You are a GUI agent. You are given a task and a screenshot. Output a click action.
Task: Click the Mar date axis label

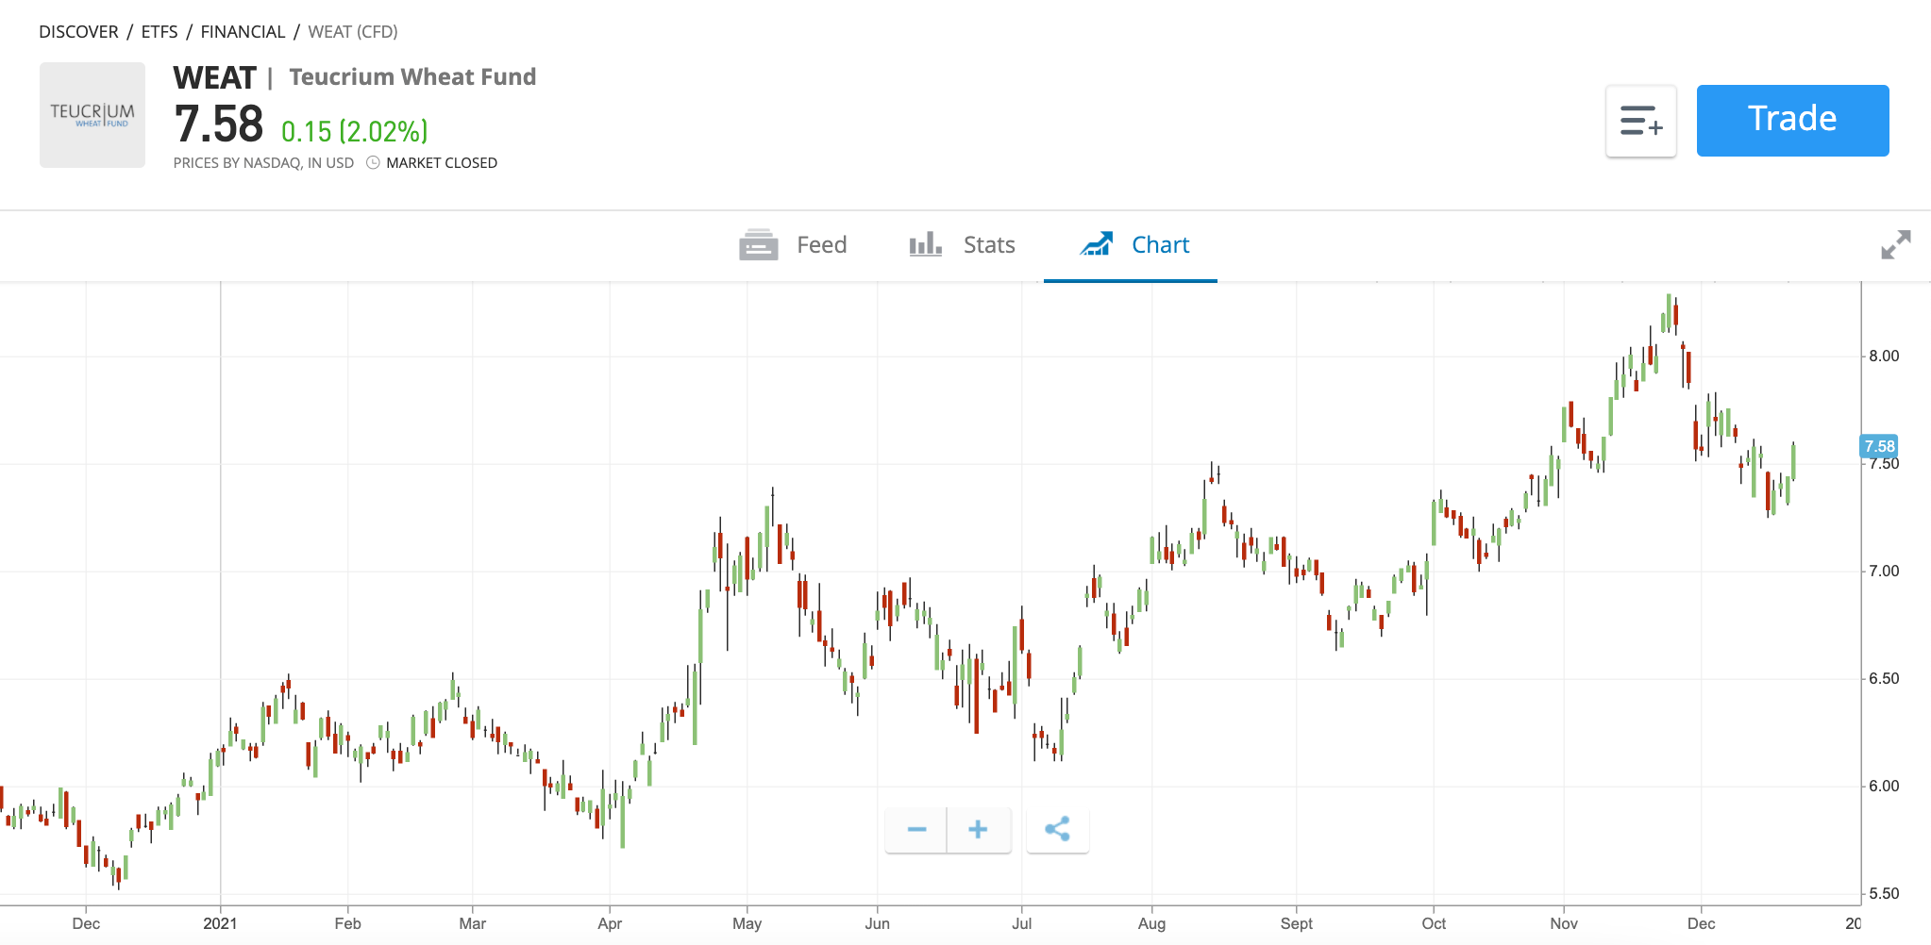point(472,923)
